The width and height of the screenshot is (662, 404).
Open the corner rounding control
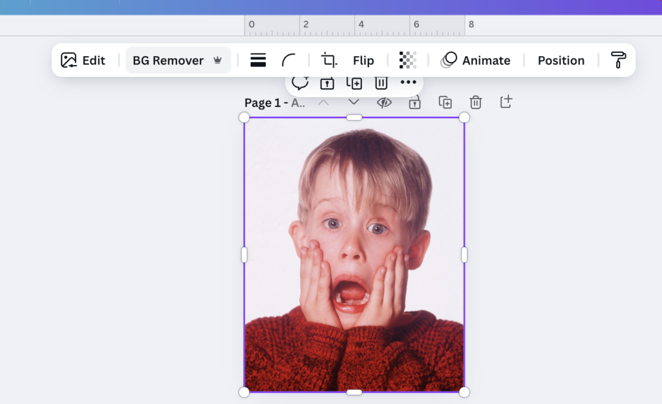(x=289, y=60)
